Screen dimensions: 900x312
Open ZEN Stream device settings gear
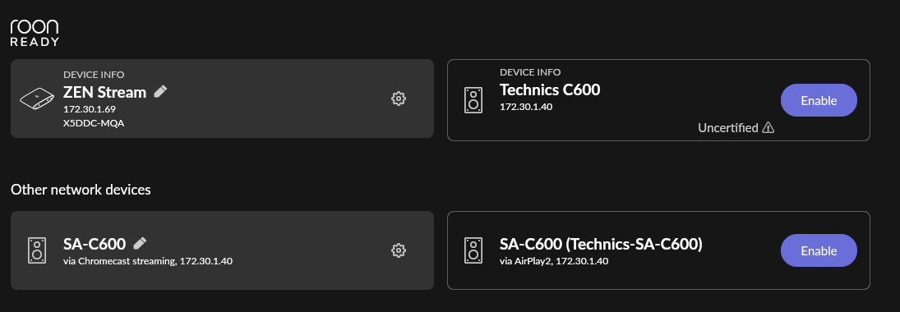pos(399,99)
